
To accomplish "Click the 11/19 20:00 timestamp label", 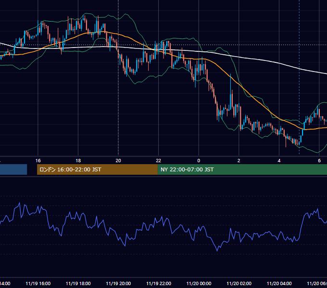I will click(x=118, y=283).
